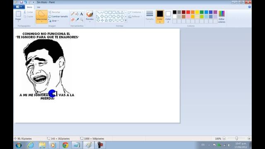Pick the Right triangle shape
This screenshot has width=265, height=149.
pos(98,17)
